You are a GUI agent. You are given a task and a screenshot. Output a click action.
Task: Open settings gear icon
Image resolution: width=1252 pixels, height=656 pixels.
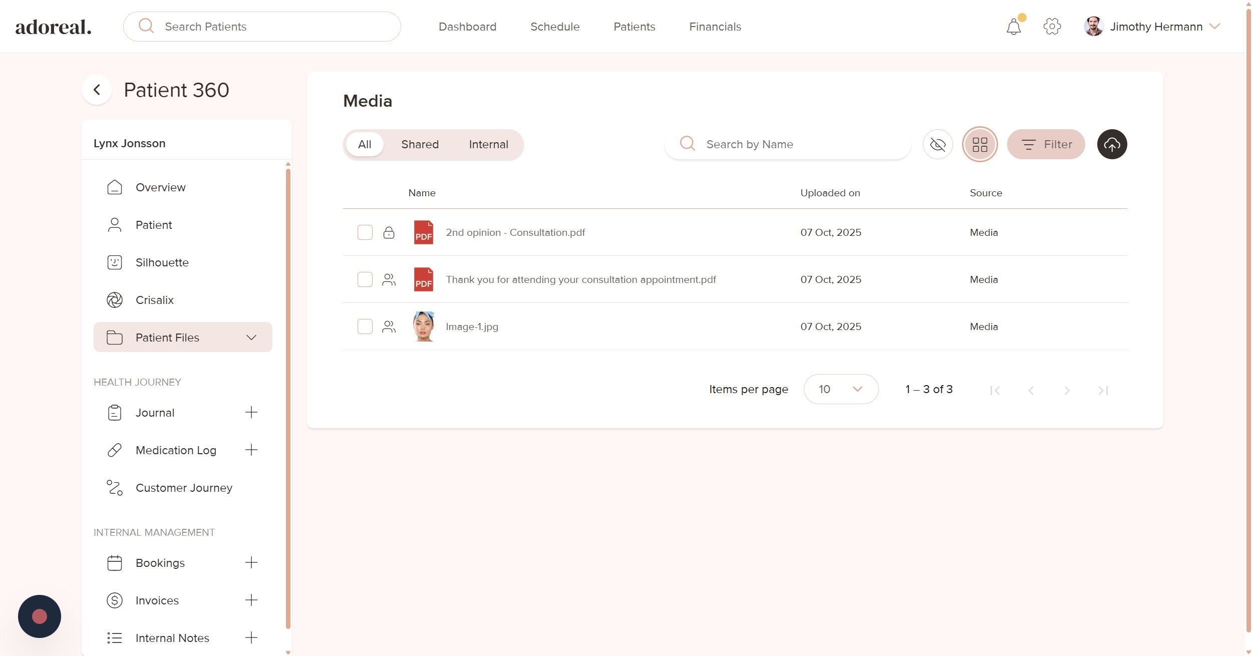click(1051, 27)
